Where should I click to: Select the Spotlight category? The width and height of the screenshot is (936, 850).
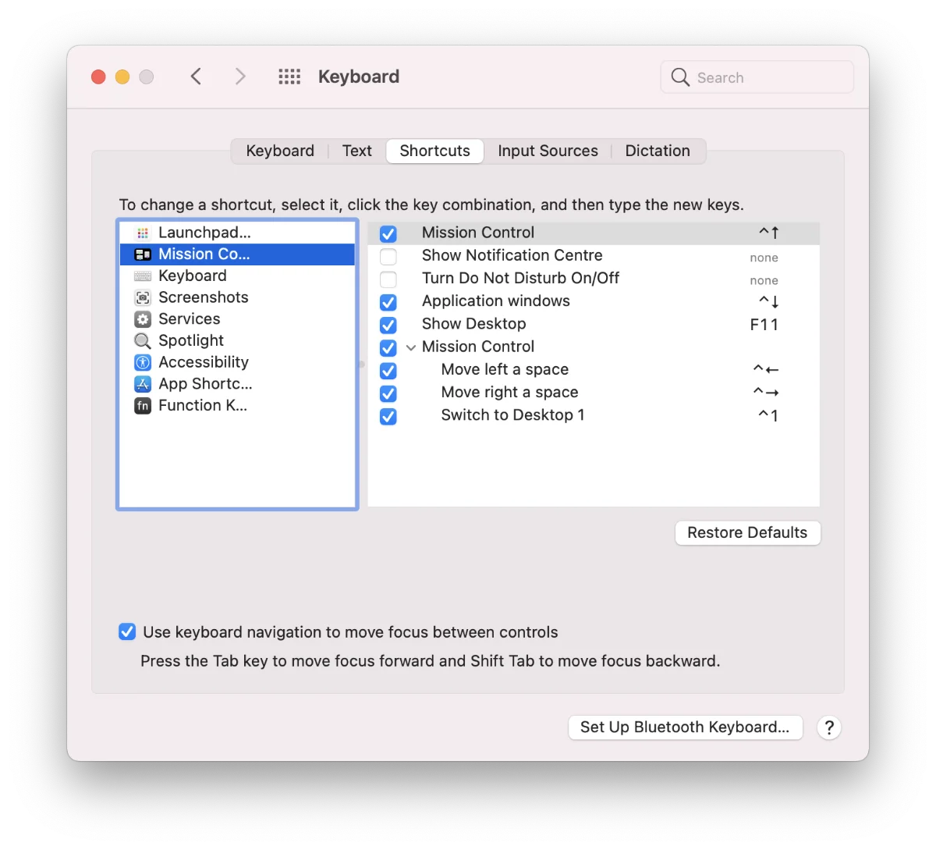point(237,341)
